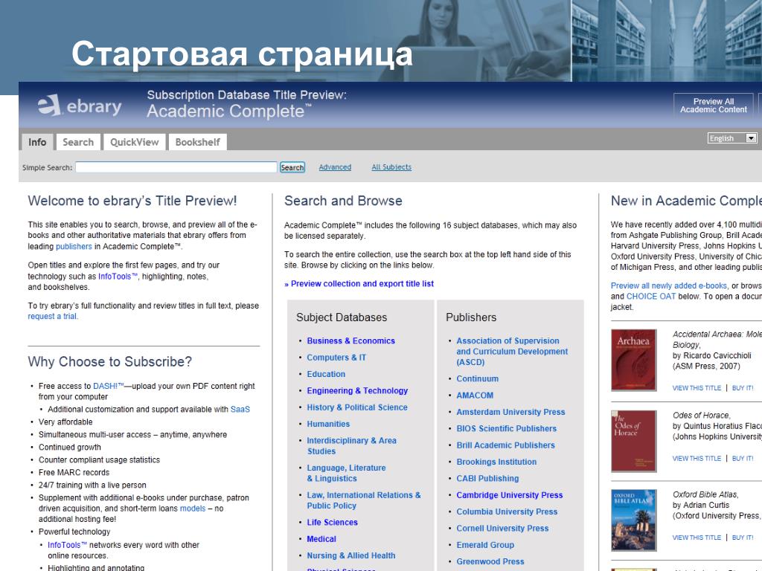
Task: Open CABI Publishing link
Action: tap(487, 478)
